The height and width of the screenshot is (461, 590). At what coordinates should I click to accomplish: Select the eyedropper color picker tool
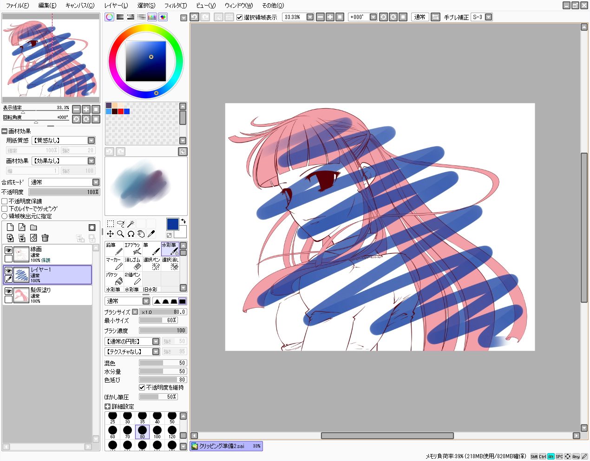click(151, 234)
